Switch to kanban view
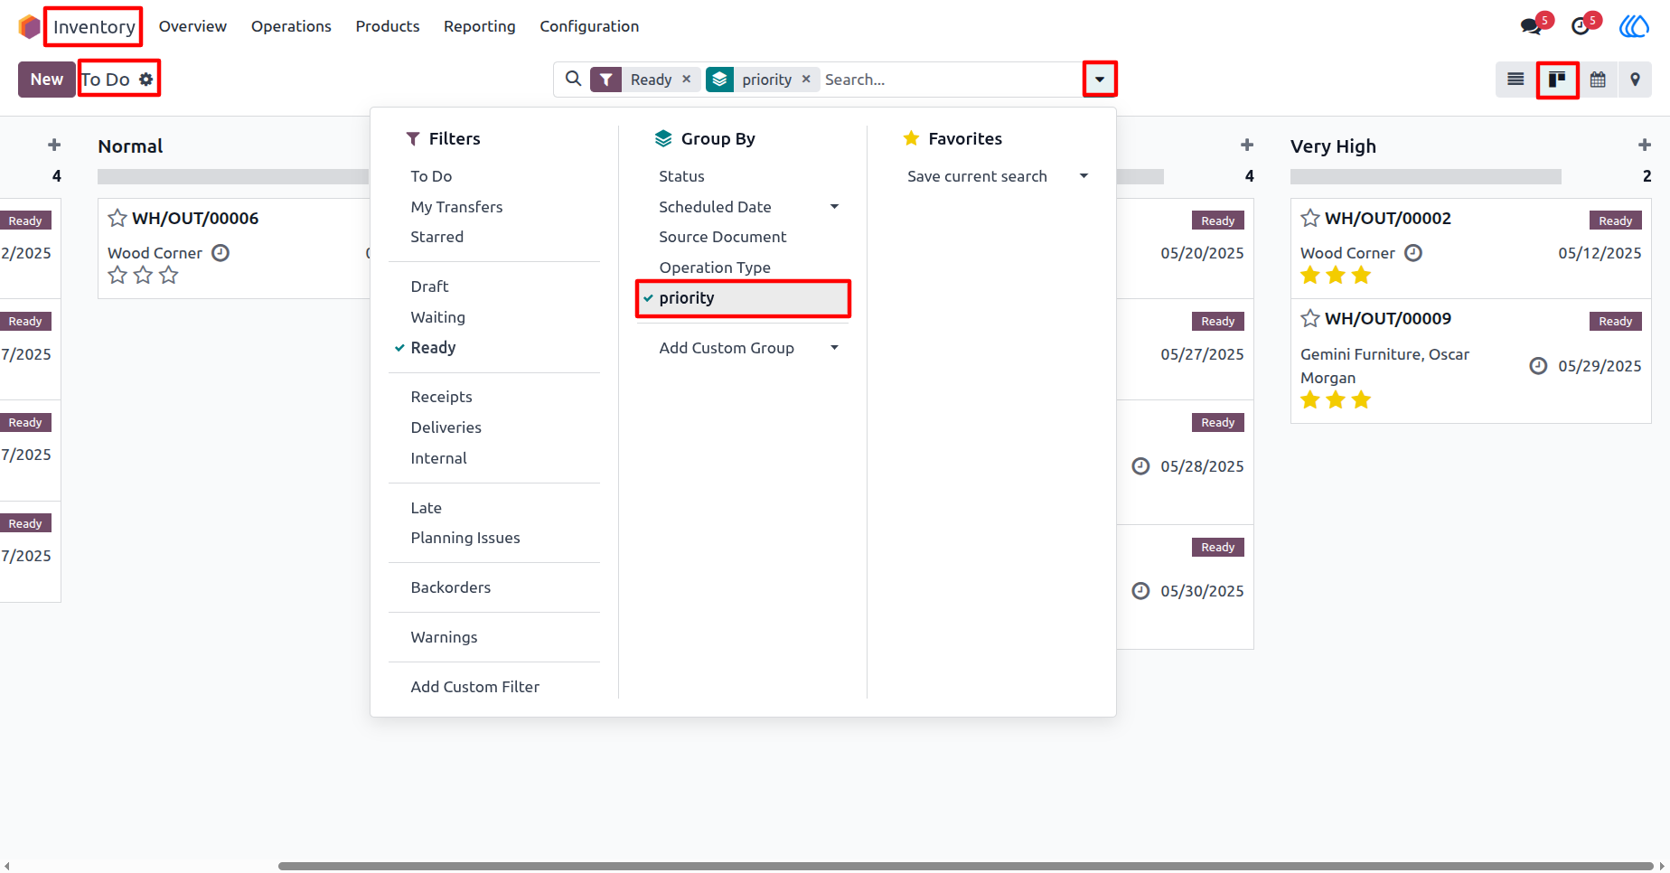This screenshot has width=1670, height=873. [1557, 80]
